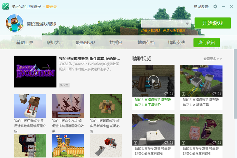This screenshot has height=158, width=237.
Task: Click inside the version selection box
Action: (x=166, y=23)
